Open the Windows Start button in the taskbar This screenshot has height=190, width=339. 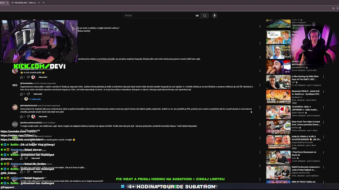point(123,187)
